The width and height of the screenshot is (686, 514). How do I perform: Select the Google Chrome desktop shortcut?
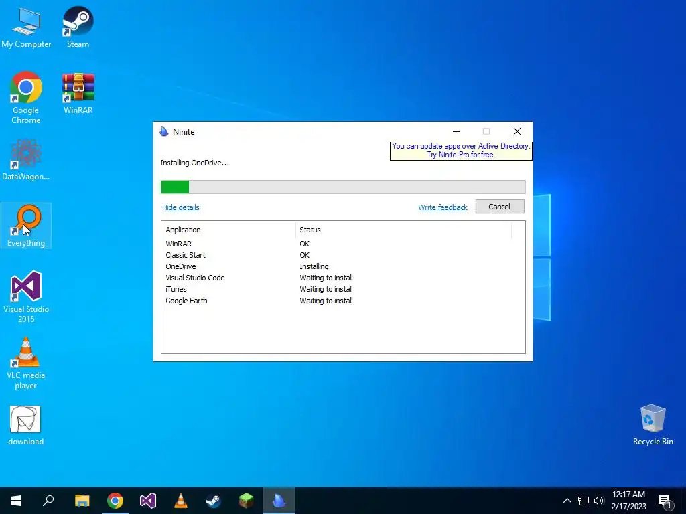tap(26, 98)
